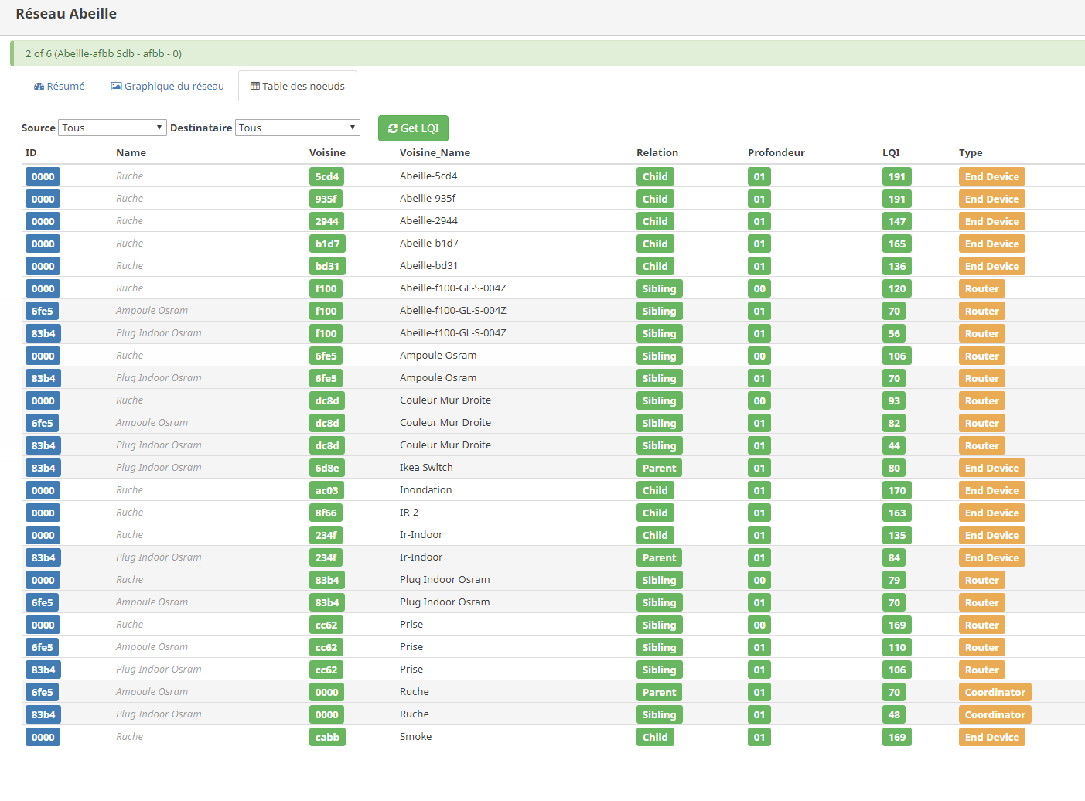Select the Inondation neighbor name
The image size is (1085, 801).
click(x=425, y=489)
